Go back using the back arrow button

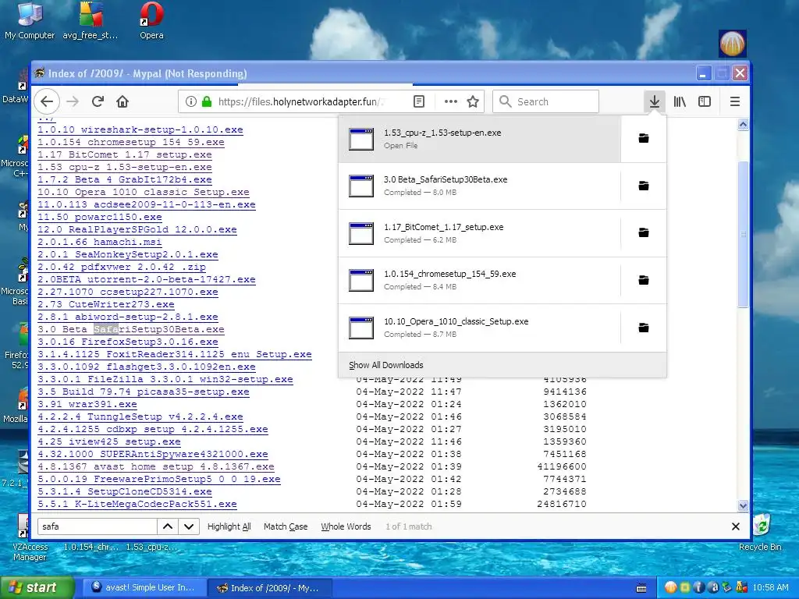(x=47, y=101)
